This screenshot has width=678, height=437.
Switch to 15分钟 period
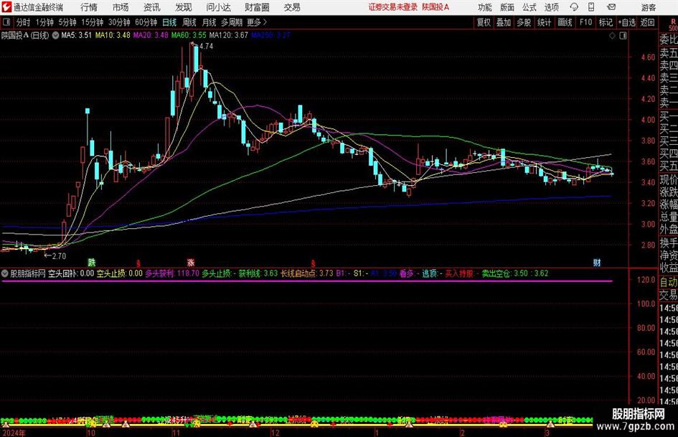[x=92, y=22]
